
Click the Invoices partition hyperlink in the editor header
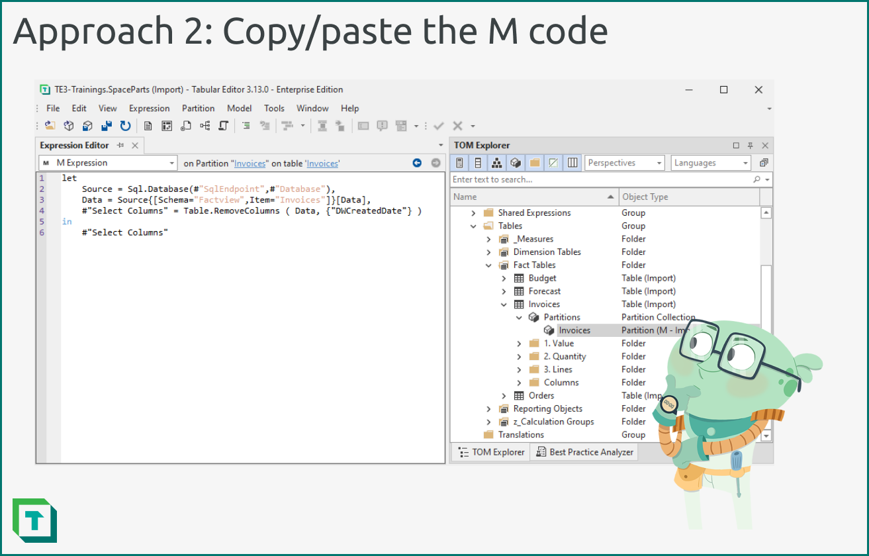250,163
